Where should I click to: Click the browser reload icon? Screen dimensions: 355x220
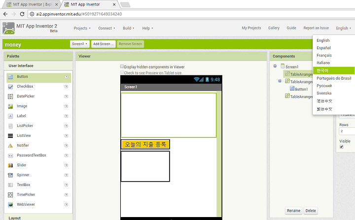22,14
